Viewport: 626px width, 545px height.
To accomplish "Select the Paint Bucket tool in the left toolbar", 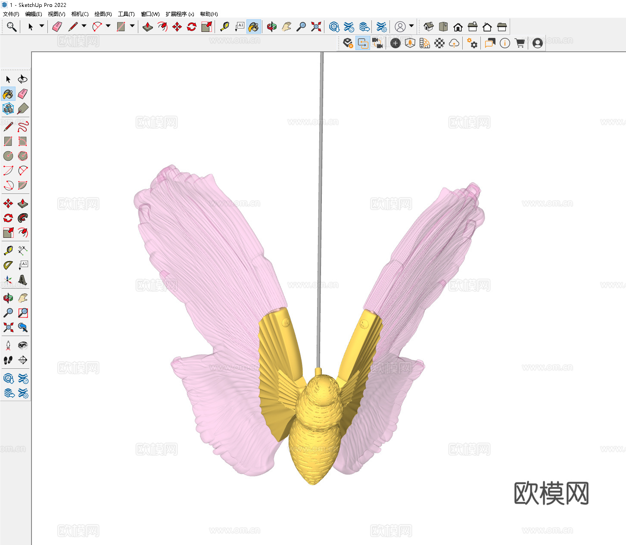I will [8, 93].
